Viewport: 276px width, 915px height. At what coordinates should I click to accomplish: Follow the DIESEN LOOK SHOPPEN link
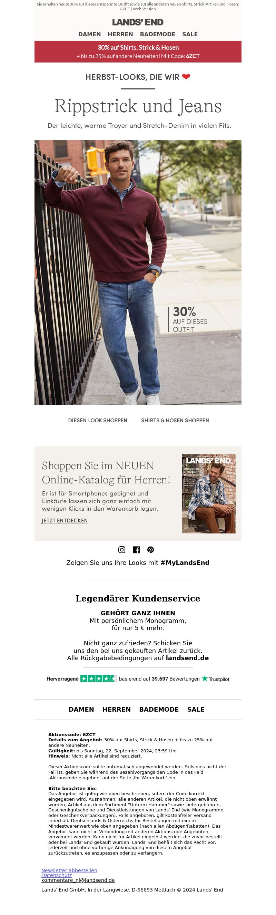click(98, 420)
